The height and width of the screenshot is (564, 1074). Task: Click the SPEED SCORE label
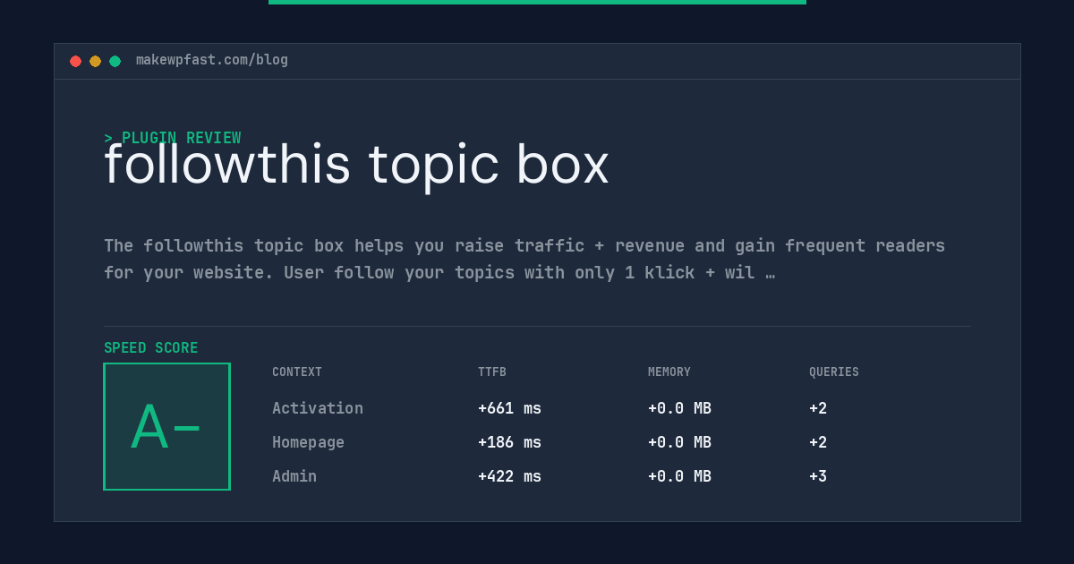151,348
